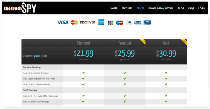Go to the FEATURES page
Image resolution: width=210 pixels, height=109 pixels.
pos(127,8)
